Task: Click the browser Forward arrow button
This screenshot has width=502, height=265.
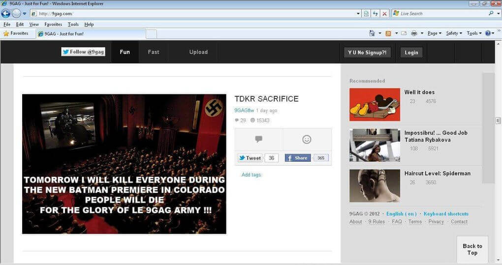Action: [x=16, y=13]
